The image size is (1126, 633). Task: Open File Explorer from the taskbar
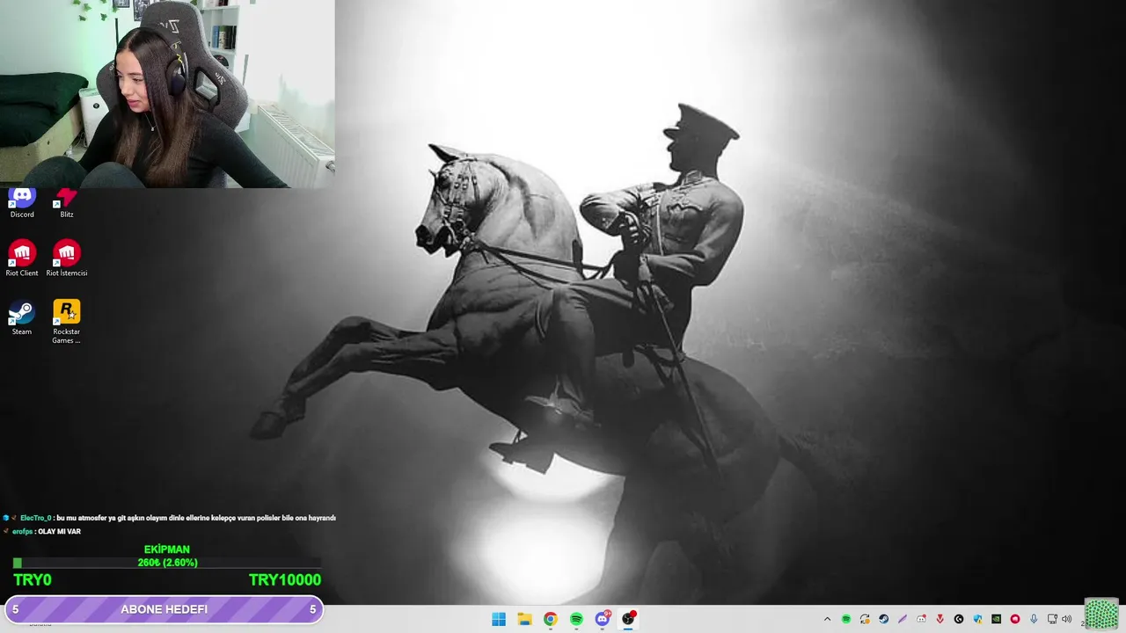[524, 619]
